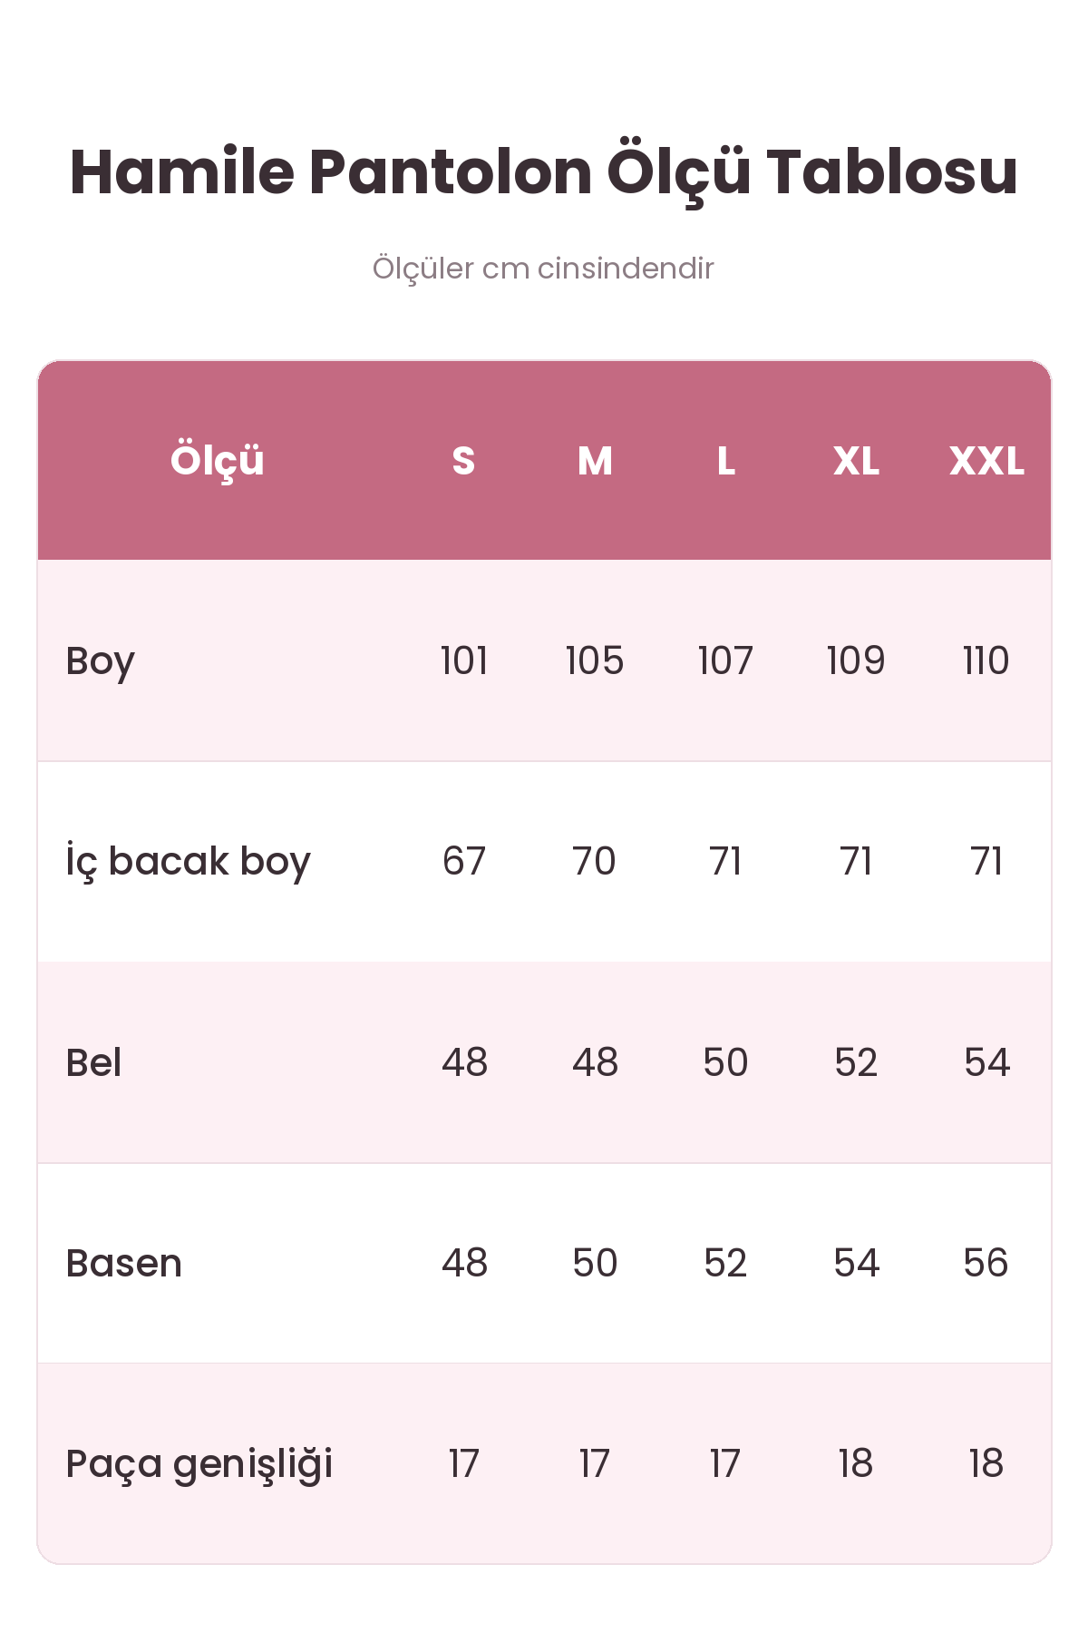The height and width of the screenshot is (1633, 1088).
Task: Select the XL size column header
Action: [x=856, y=461]
